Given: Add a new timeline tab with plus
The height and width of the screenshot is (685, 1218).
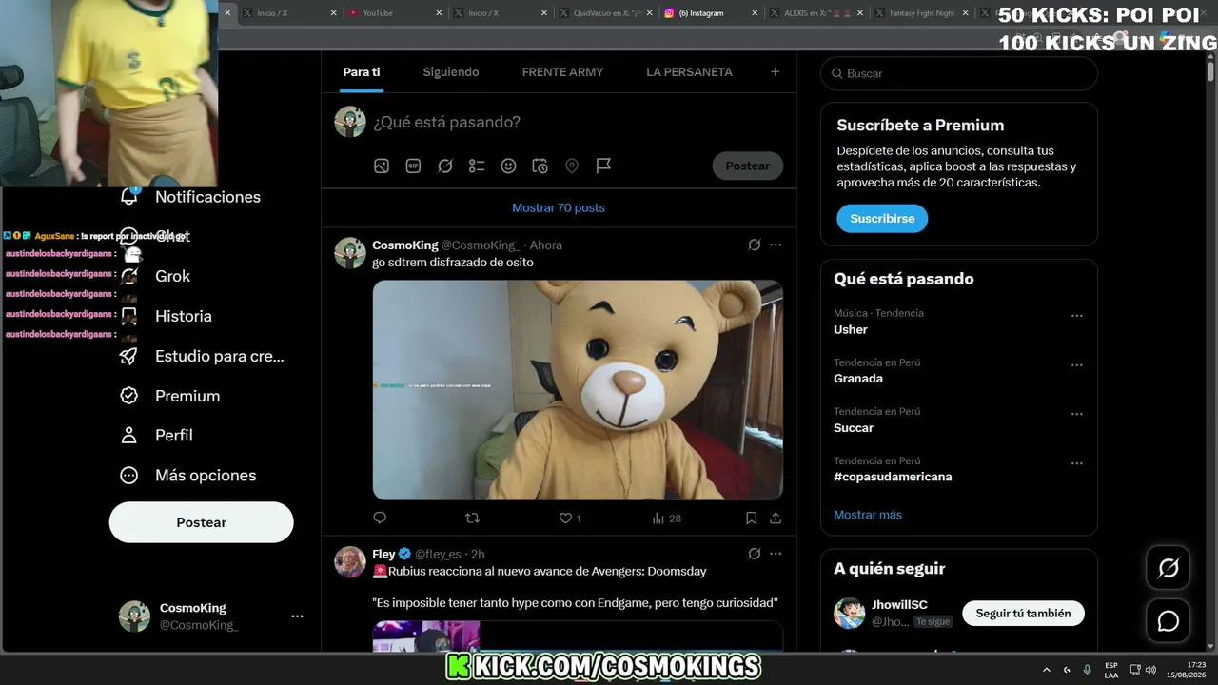Looking at the screenshot, I should coord(775,71).
